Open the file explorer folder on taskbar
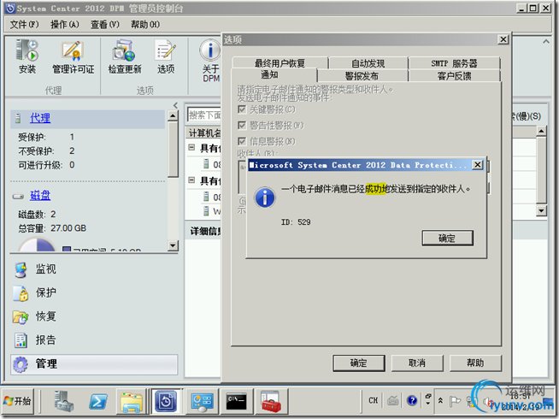The width and height of the screenshot is (559, 419). pyautogui.click(x=132, y=402)
